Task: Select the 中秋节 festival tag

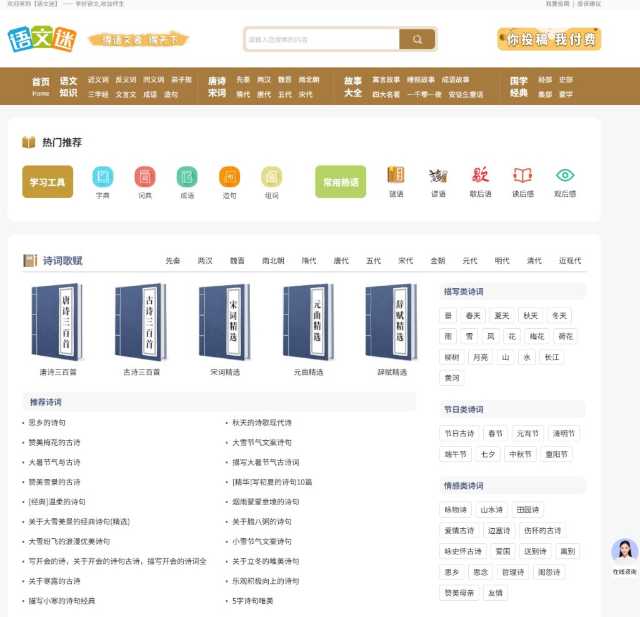Action: tap(520, 454)
